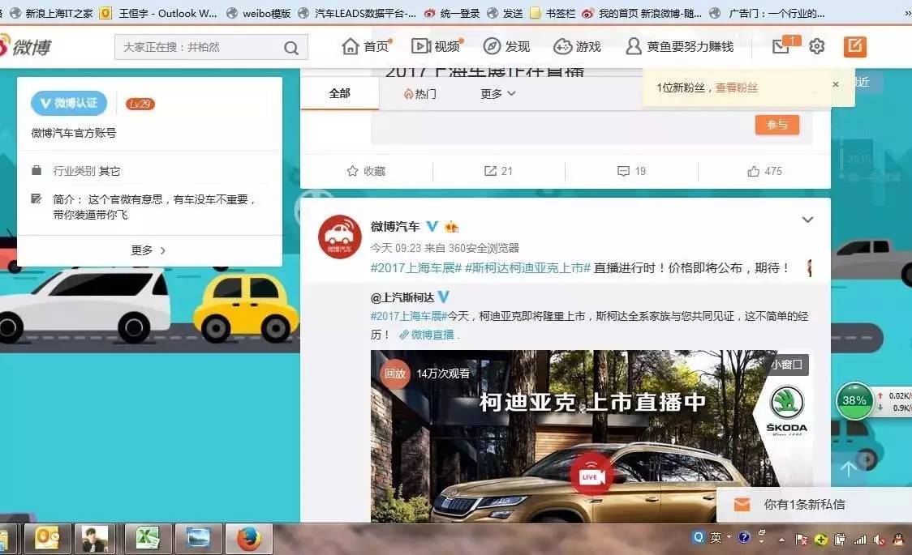Click the Weibo crown member badge icon
This screenshot has width=912, height=555.
click(x=451, y=226)
